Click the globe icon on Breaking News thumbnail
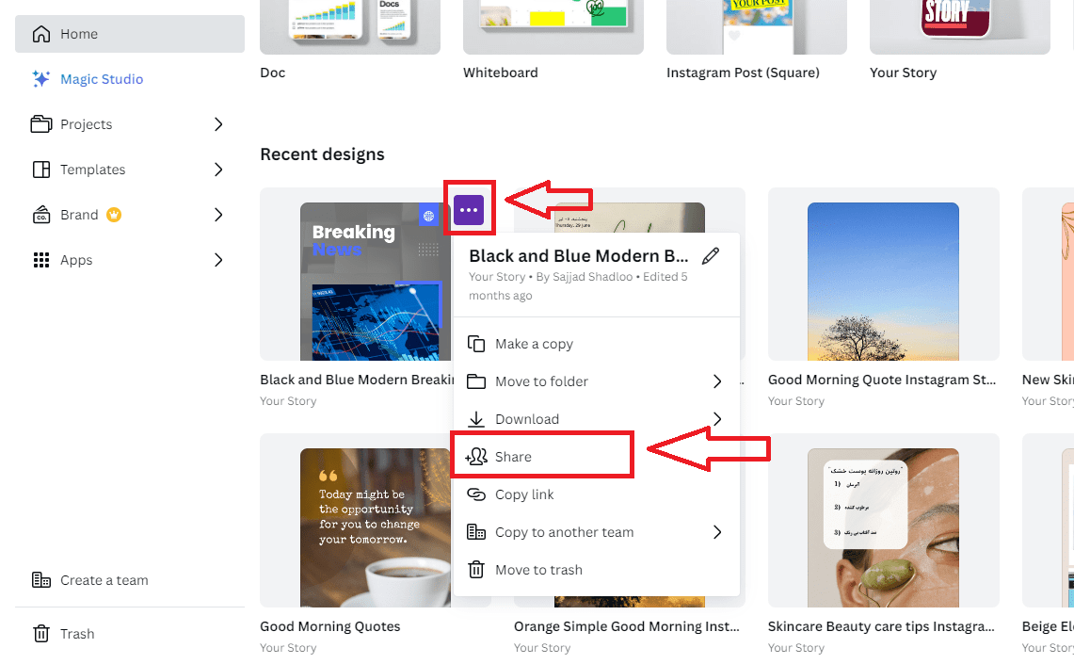The height and width of the screenshot is (664, 1074). pyautogui.click(x=429, y=216)
